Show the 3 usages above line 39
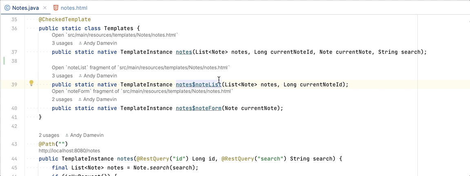 click(x=62, y=76)
